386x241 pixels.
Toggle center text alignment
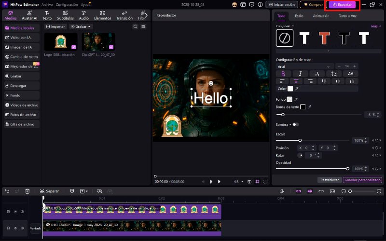pyautogui.click(x=296, y=81)
